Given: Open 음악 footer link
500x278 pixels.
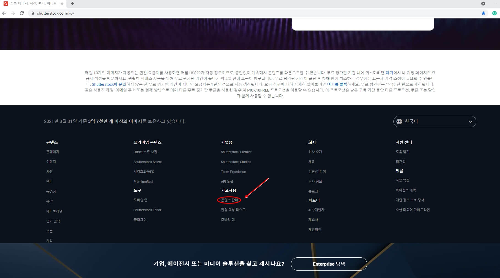Looking at the screenshot, I should [x=49, y=201].
